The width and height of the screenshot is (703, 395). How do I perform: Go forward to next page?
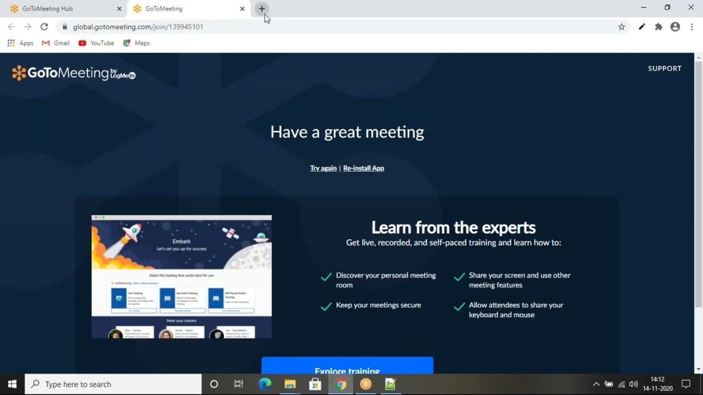27,26
